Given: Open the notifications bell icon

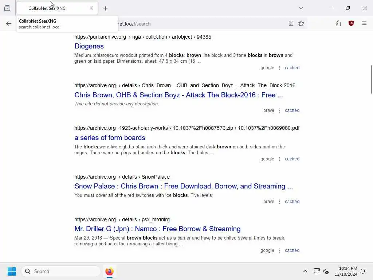Looking at the screenshot, I should (x=363, y=271).
